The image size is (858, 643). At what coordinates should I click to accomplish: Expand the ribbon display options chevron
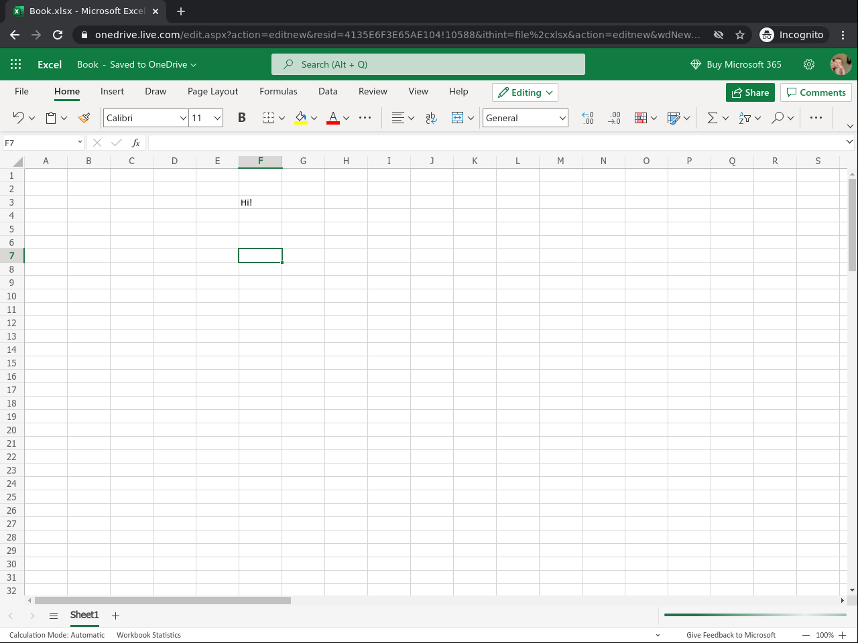(850, 126)
